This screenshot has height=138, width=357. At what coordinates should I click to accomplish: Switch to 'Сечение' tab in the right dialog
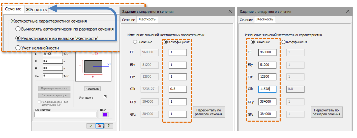click(246, 20)
